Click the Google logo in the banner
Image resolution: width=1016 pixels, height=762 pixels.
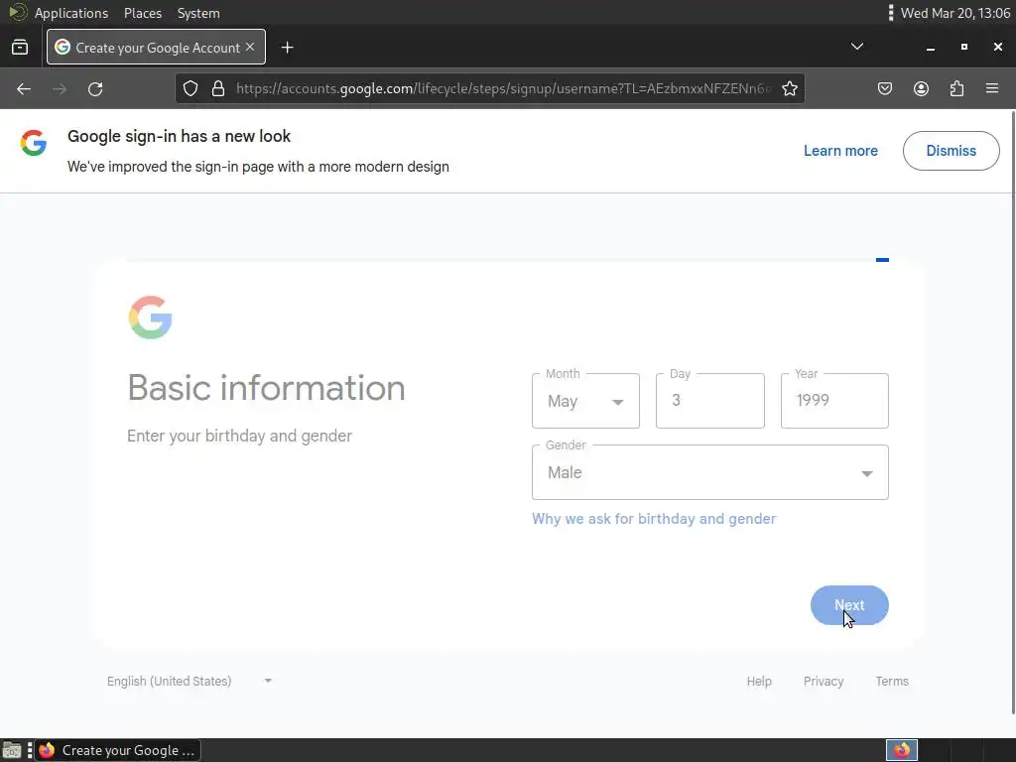pyautogui.click(x=33, y=143)
